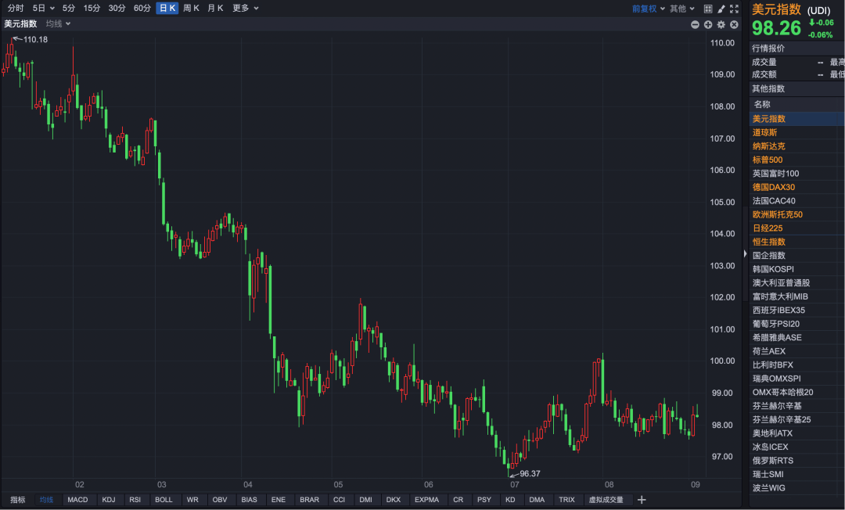Viewport: 845px width, 510px height.
Task: Click the 名称 column header
Action: [761, 104]
